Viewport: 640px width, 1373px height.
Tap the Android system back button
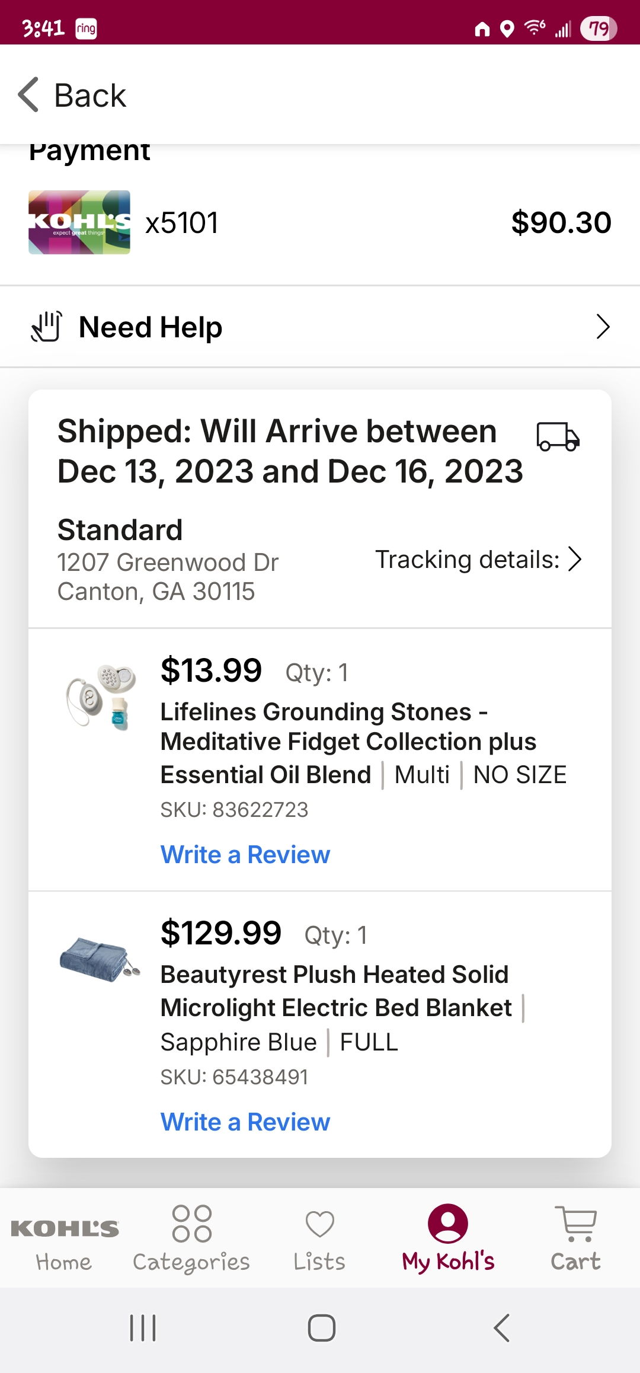[501, 1327]
